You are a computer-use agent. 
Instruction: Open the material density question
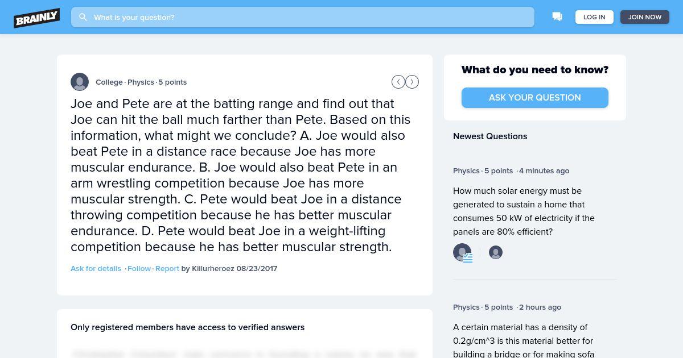(522, 340)
